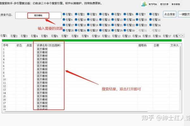Viewport: 190px width, 126px height.
Task: Toggle the 引擎9 checkbox
Action: point(64,20)
